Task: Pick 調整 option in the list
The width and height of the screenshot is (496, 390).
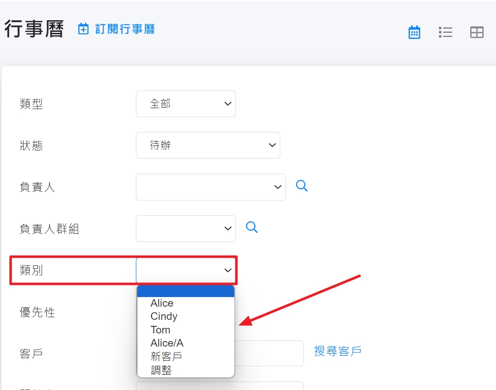Action: tap(161, 370)
